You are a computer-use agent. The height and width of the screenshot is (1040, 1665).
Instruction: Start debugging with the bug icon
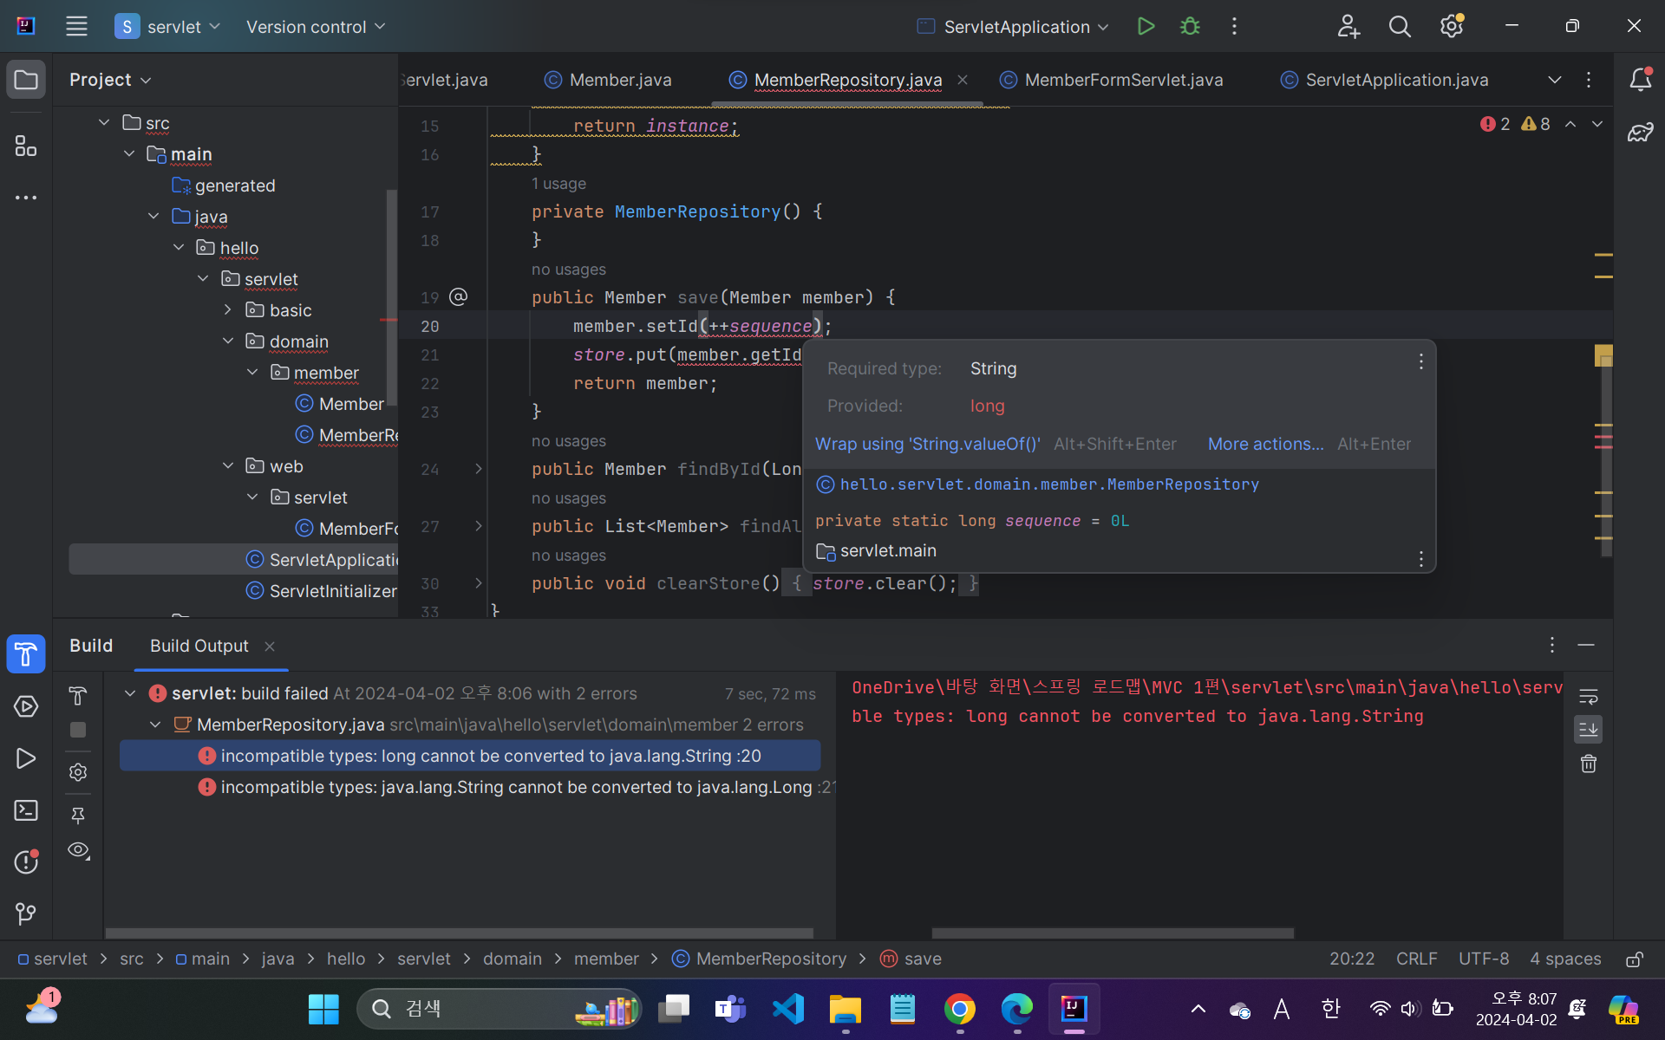point(1190,26)
